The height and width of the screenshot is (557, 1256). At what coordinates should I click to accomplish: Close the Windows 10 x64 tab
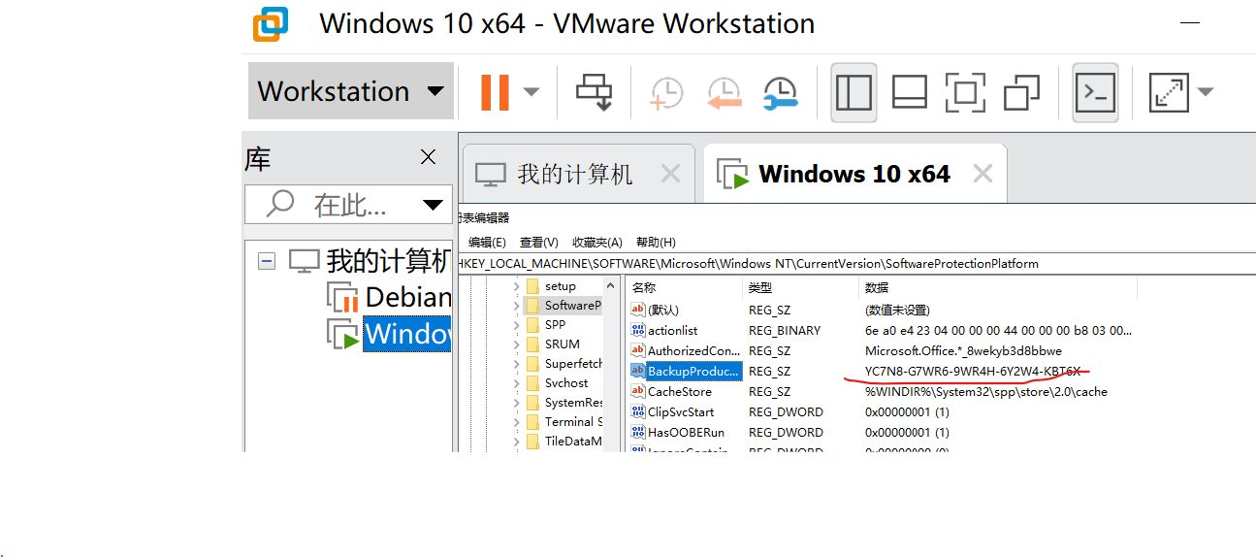coord(982,174)
